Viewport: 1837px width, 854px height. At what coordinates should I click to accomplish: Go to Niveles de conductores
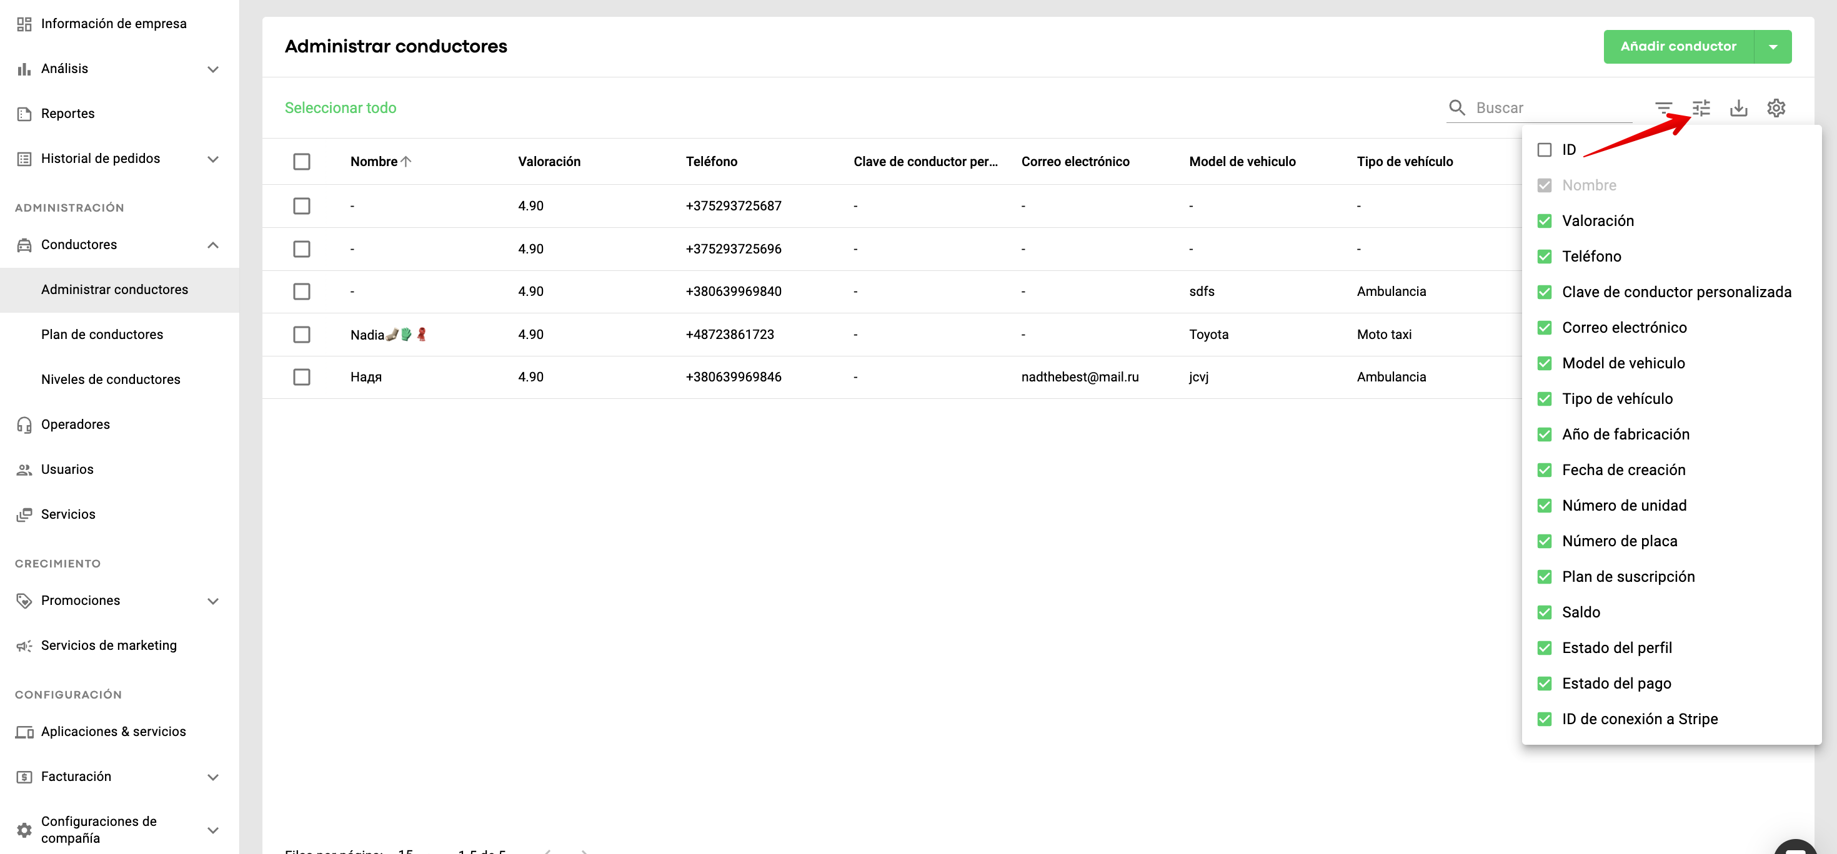point(111,379)
